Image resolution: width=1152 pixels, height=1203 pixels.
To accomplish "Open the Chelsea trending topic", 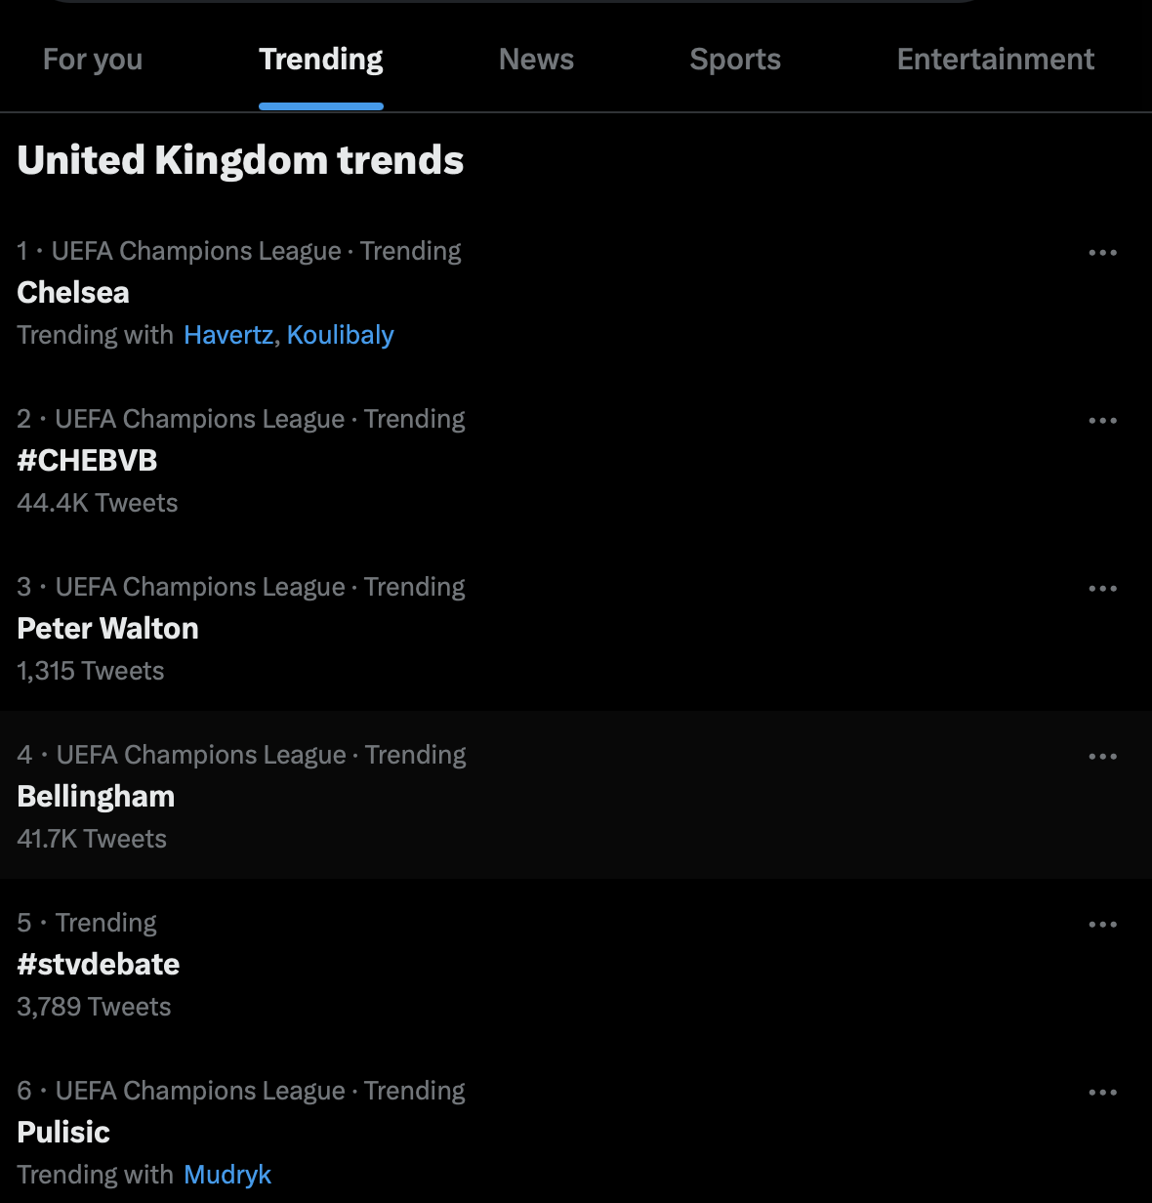I will click(73, 293).
